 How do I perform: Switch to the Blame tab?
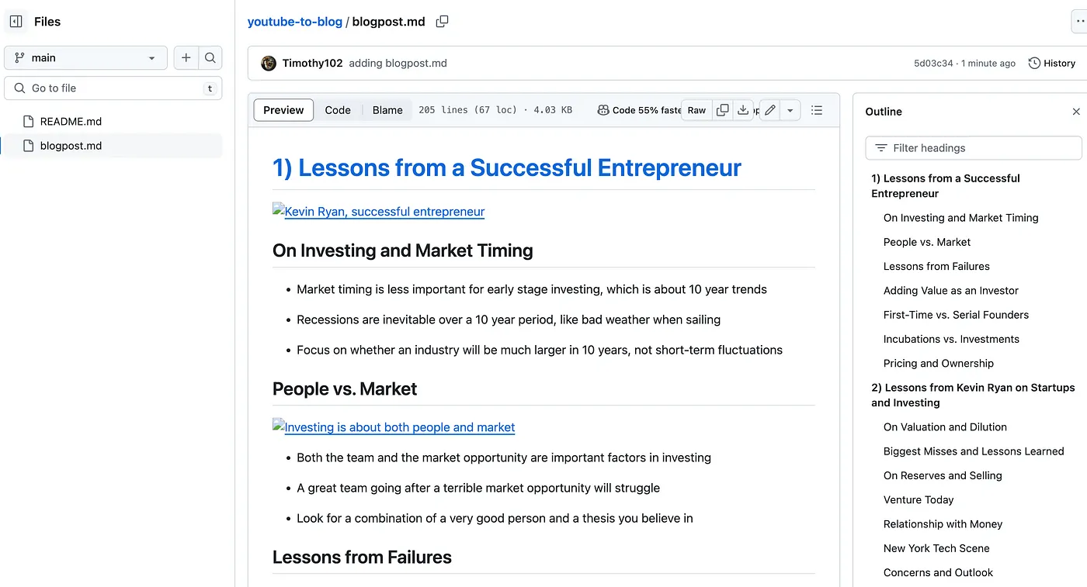click(387, 110)
